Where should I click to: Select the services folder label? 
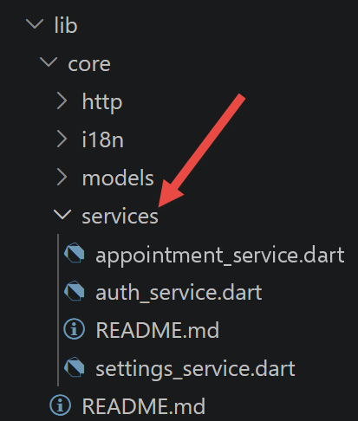click(x=120, y=217)
